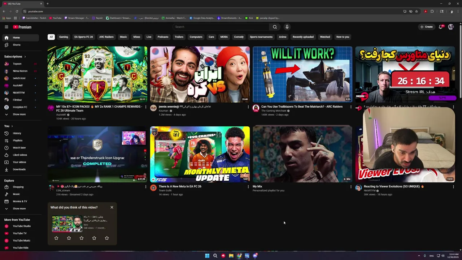The height and width of the screenshot is (260, 462).
Task: Open Team Gullit channel link
Action: (x=165, y=190)
